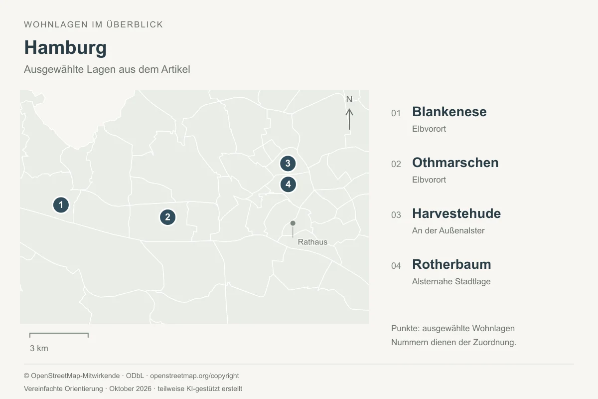Click 'Vereinfachte Orientierung' footer text
The height and width of the screenshot is (399, 598).
click(63, 389)
